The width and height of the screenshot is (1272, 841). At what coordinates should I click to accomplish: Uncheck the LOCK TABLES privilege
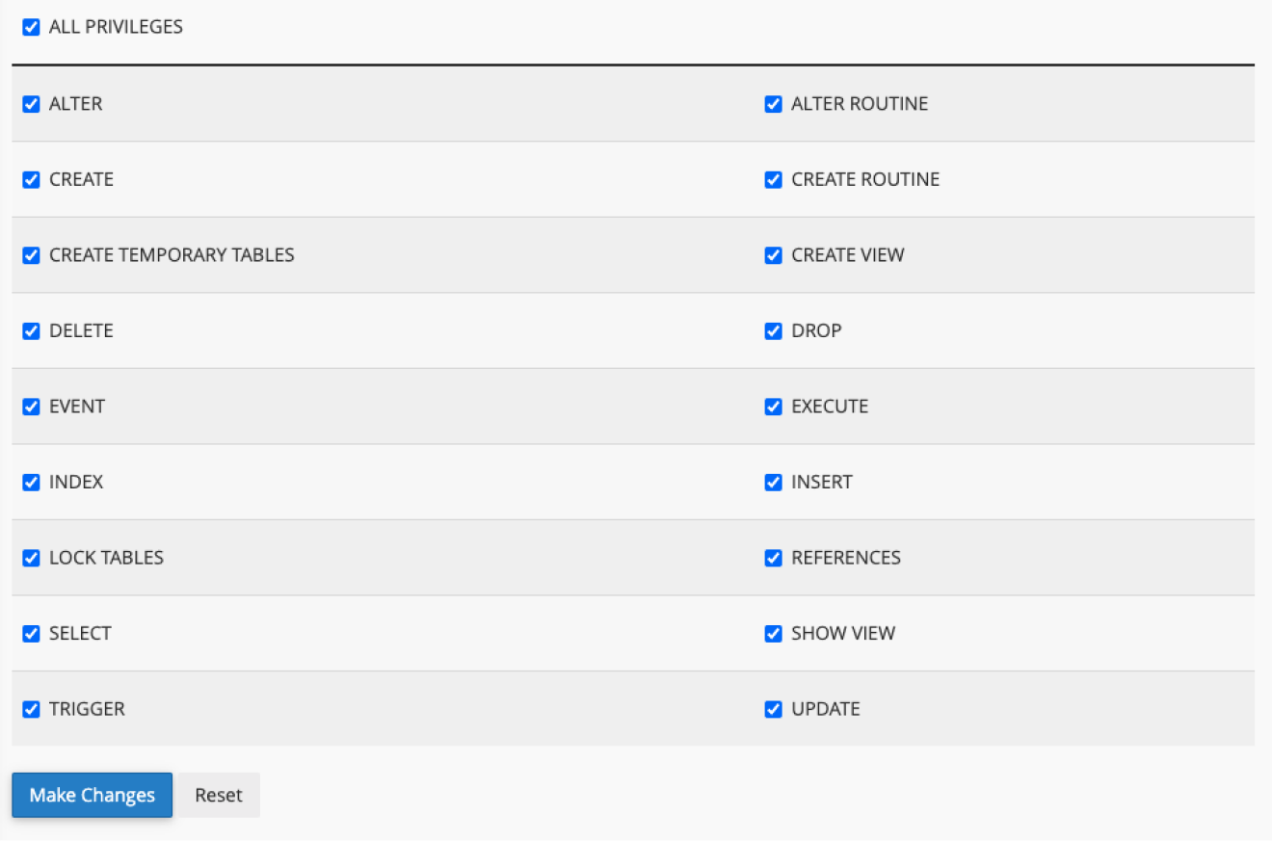pyautogui.click(x=31, y=558)
